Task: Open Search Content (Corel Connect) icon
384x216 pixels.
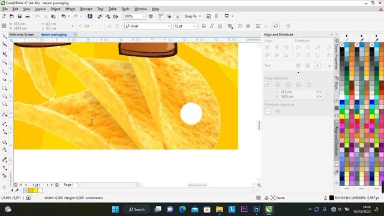Action: click(90, 16)
